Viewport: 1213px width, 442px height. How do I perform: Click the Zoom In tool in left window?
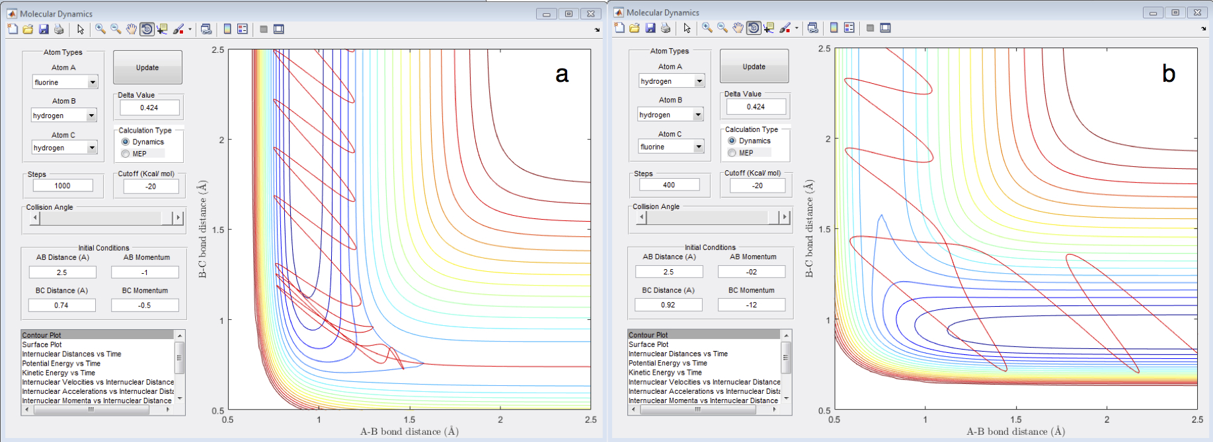tap(100, 29)
